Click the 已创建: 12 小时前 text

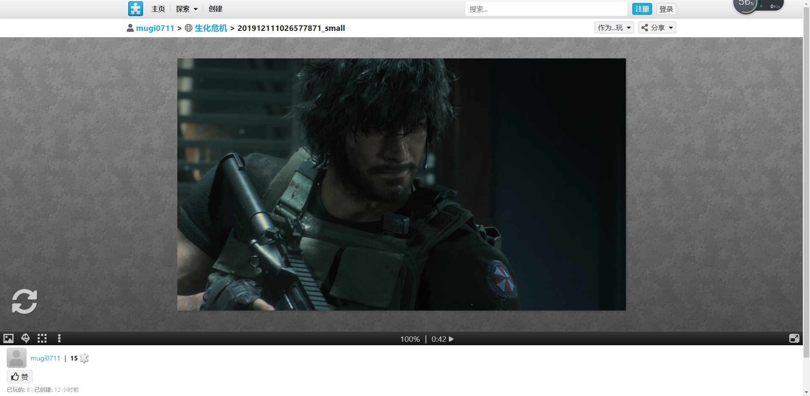tap(56, 390)
